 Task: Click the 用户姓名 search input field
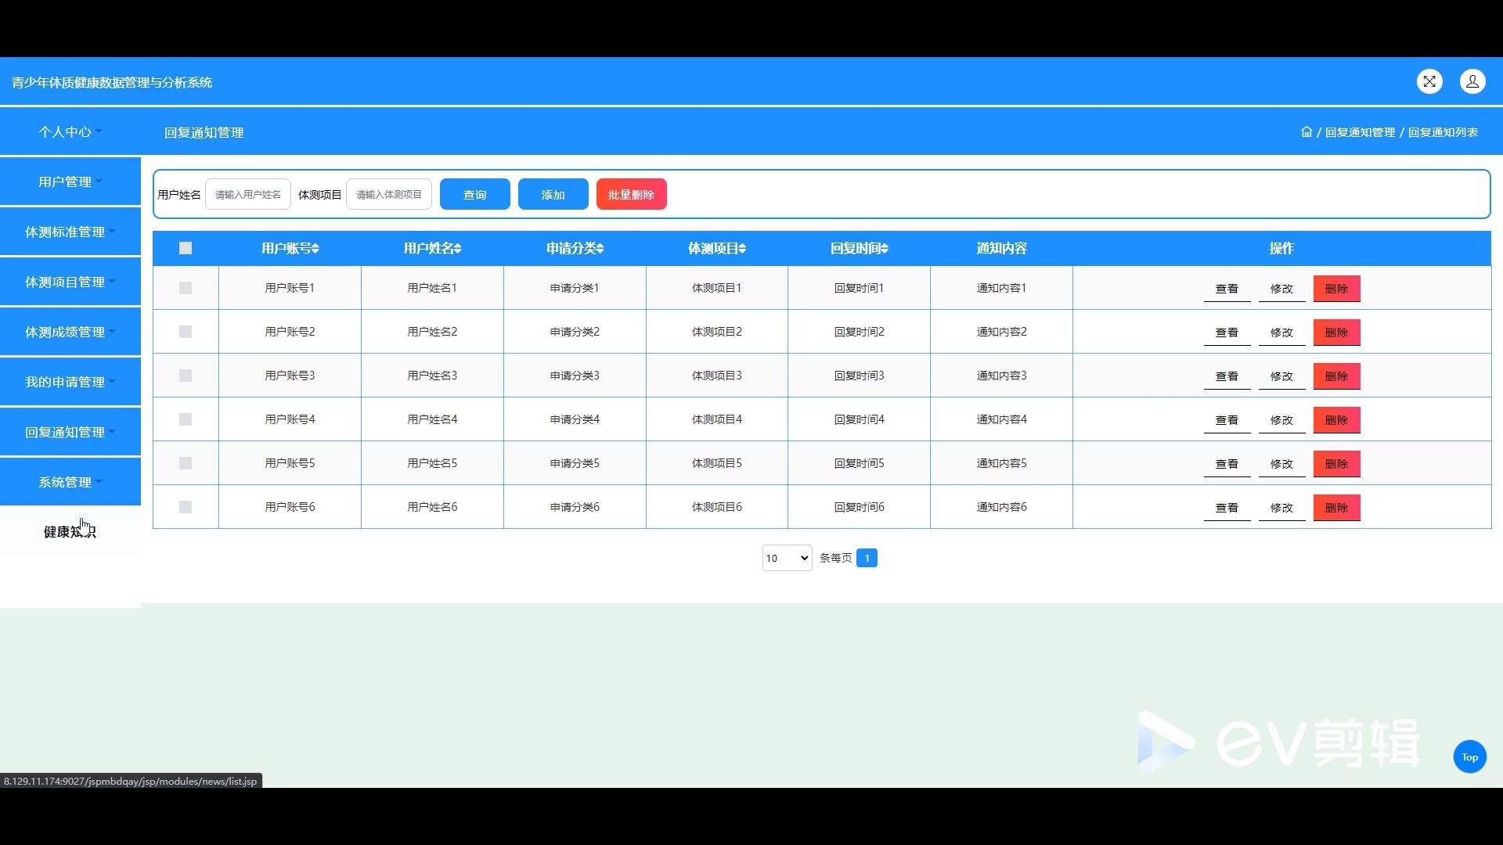tap(248, 195)
